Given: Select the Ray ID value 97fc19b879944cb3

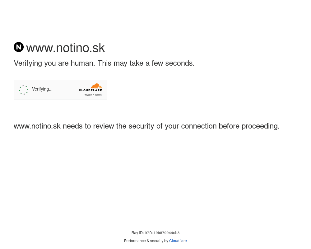Looking at the screenshot, I should point(162,233).
